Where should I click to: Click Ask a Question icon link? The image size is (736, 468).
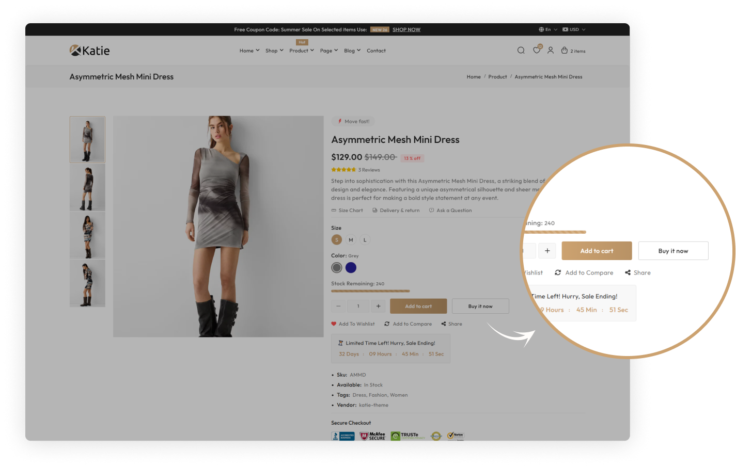point(450,211)
